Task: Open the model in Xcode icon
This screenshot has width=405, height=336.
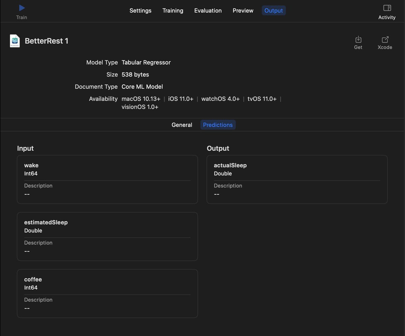Action: tap(385, 39)
